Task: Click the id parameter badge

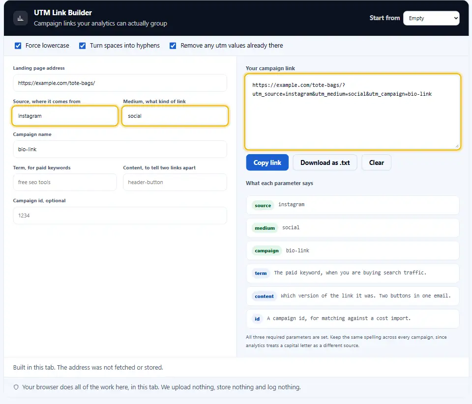Action: pyautogui.click(x=257, y=319)
